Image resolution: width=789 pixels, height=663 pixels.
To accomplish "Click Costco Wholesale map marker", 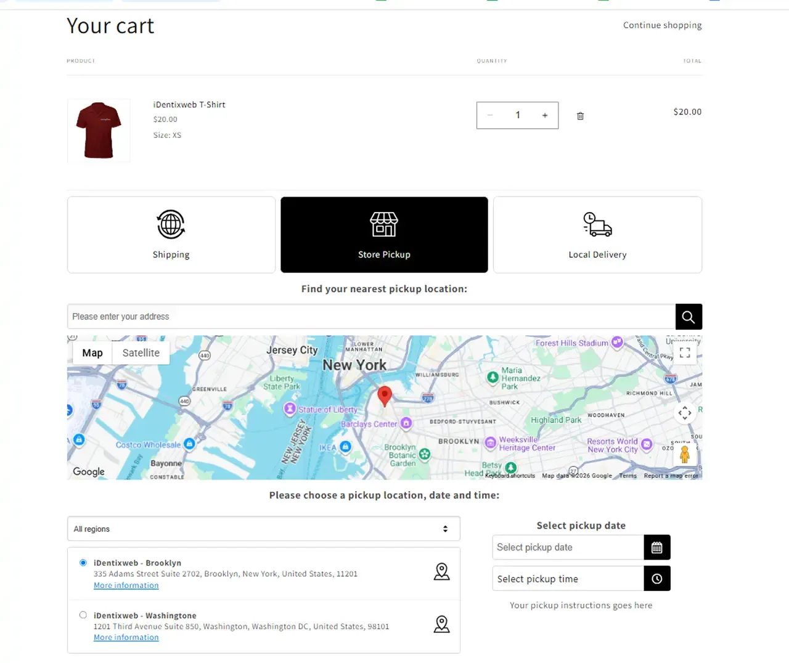I will coord(189,444).
